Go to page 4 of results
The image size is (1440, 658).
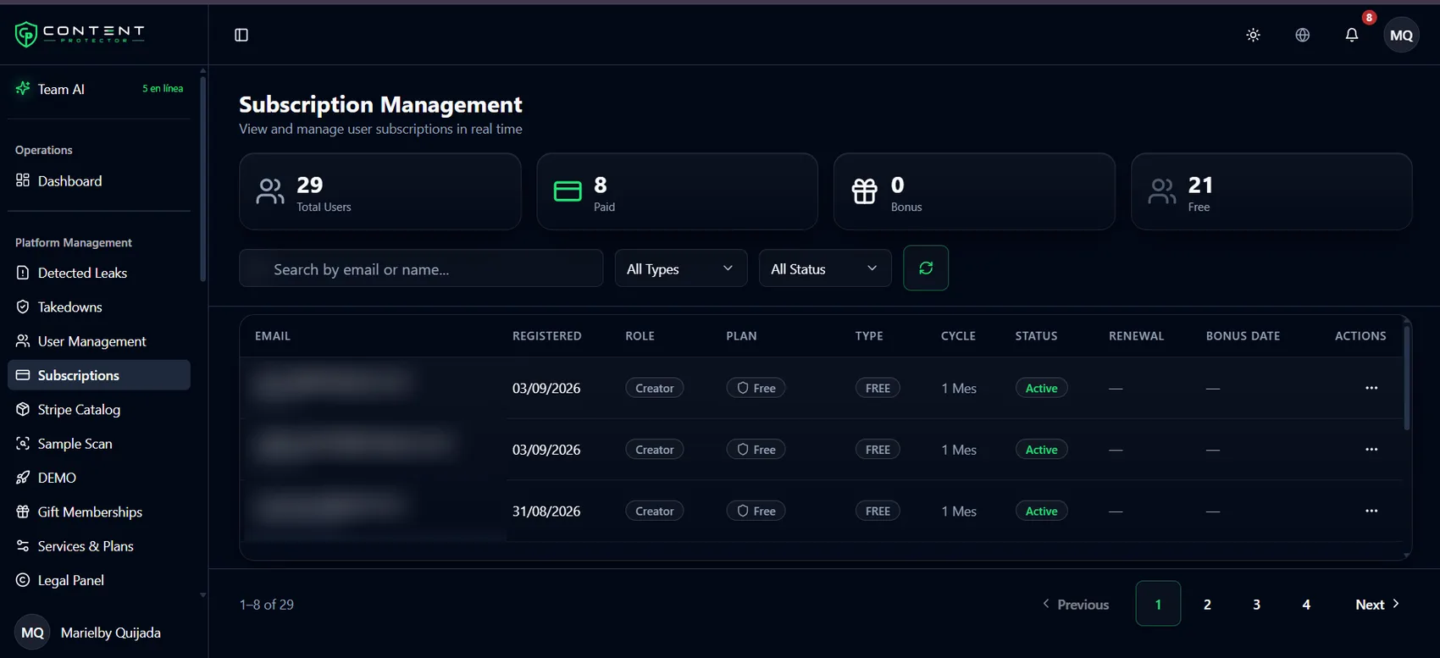[1306, 604]
